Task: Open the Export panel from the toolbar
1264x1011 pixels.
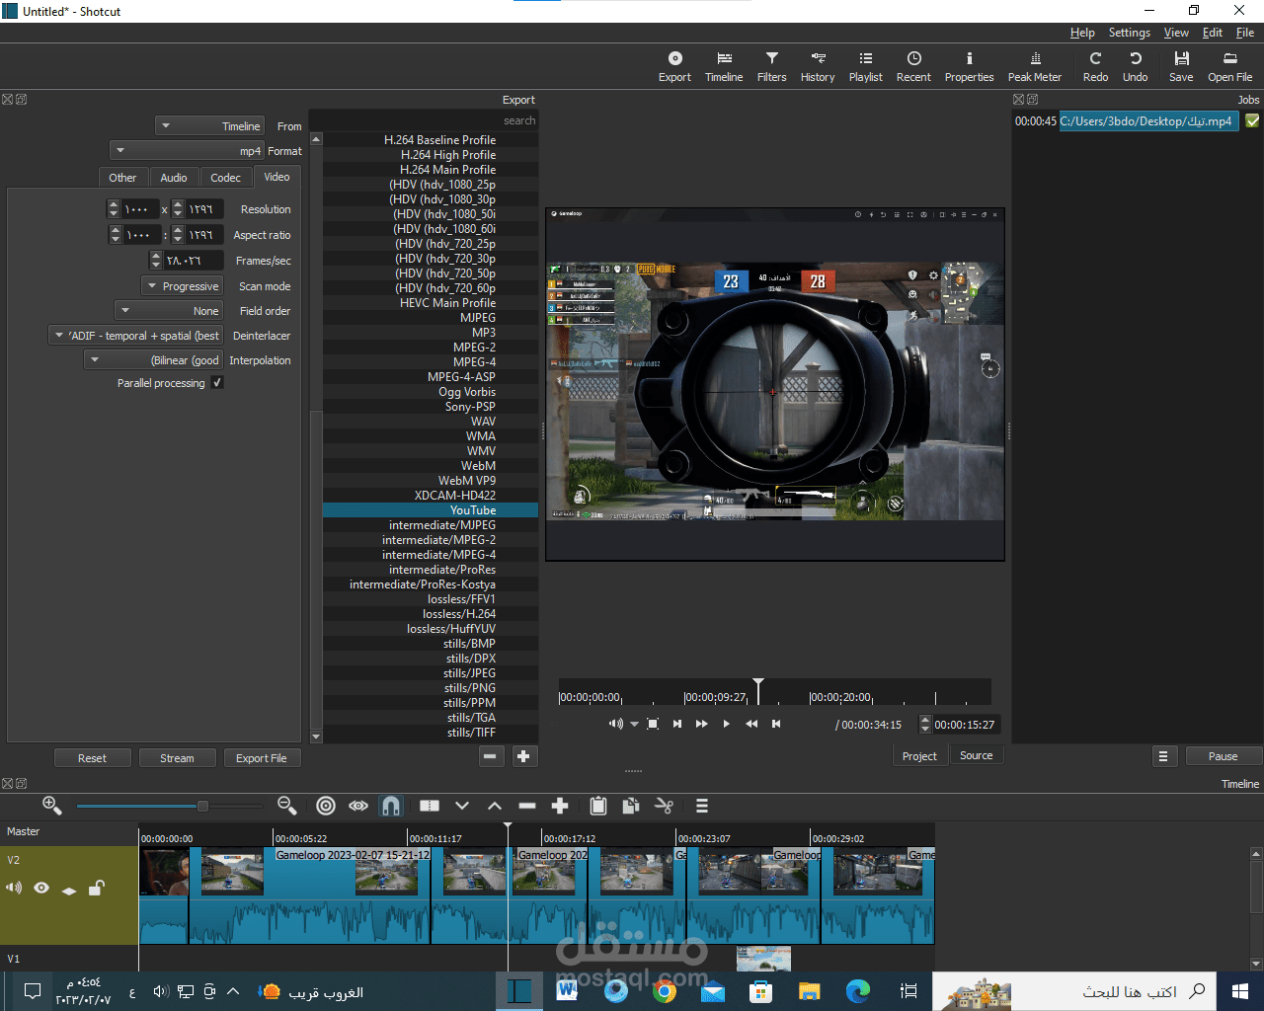Action: click(x=674, y=66)
